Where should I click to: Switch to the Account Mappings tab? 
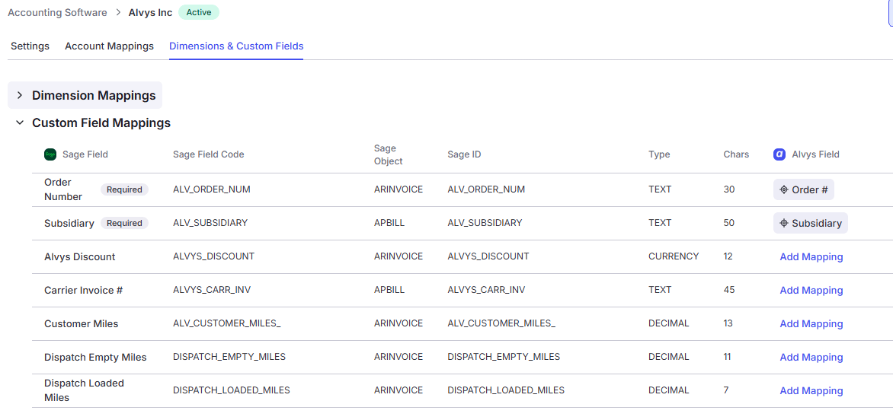tap(110, 46)
